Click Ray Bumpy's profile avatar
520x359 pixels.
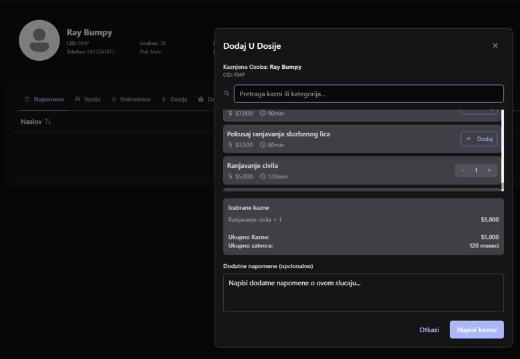(x=39, y=40)
